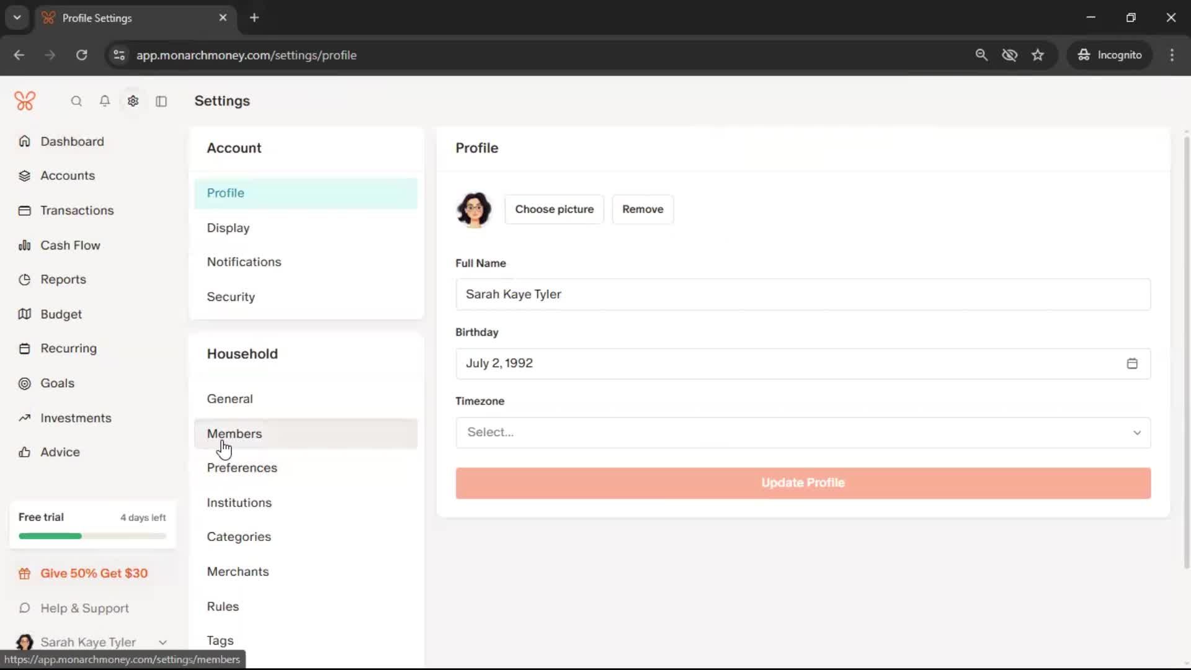This screenshot has height=670, width=1191.
Task: Click the profile avatar thumbnail
Action: (x=475, y=209)
